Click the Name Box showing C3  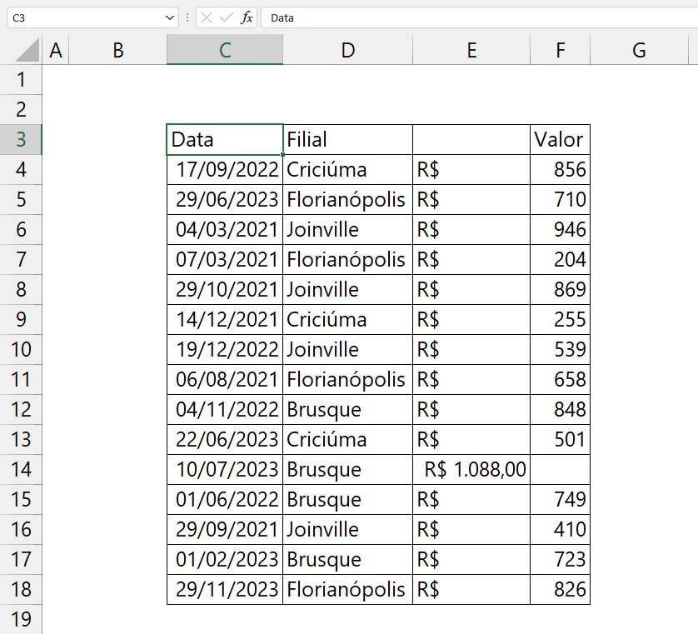92,17
